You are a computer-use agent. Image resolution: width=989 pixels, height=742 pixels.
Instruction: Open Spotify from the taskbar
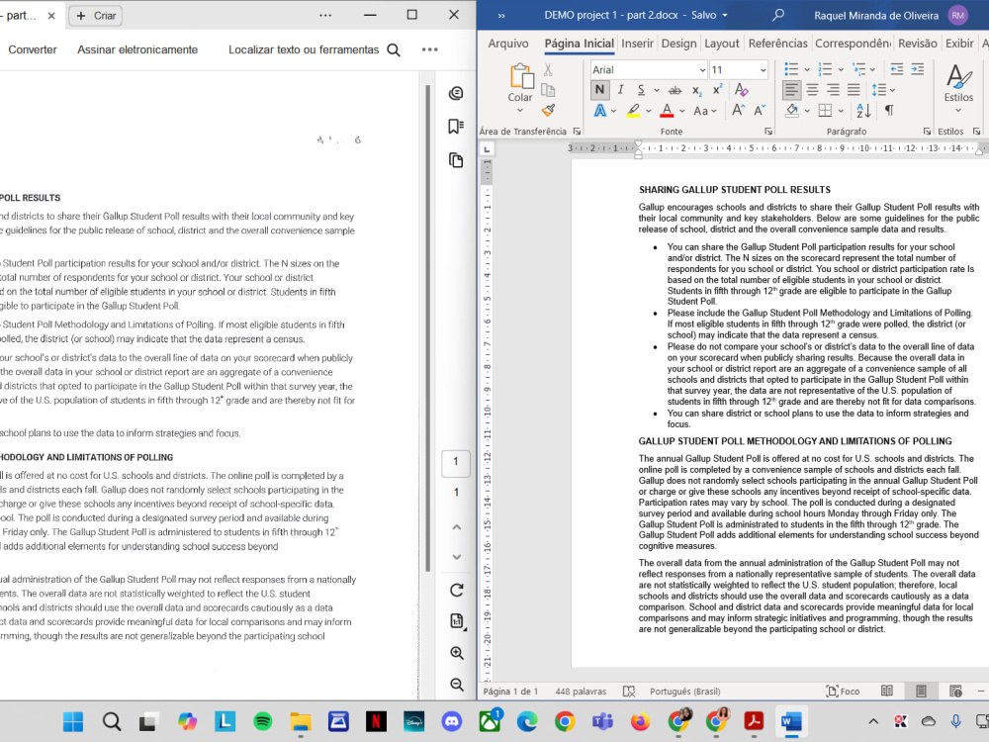262,720
